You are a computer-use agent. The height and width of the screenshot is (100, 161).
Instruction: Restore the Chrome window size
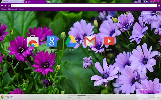tap(154, 1)
